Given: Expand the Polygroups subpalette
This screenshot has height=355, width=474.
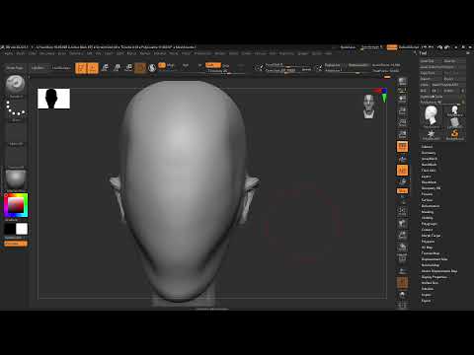Looking at the screenshot, I should (x=429, y=224).
